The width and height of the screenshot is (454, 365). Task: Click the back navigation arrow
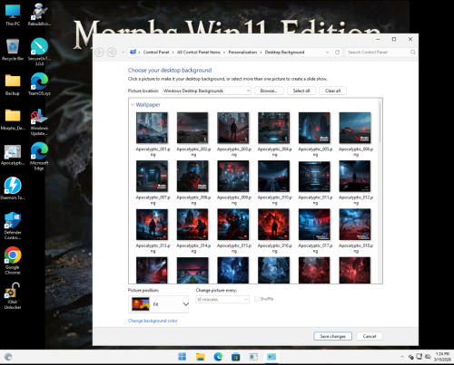point(99,53)
